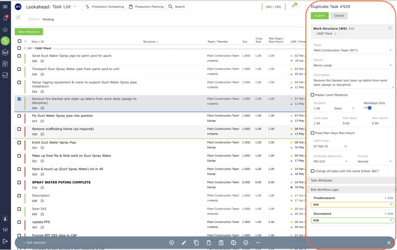The width and height of the screenshot is (397, 250).
Task: Toggle the select-all header checkbox
Action: tap(19, 41)
